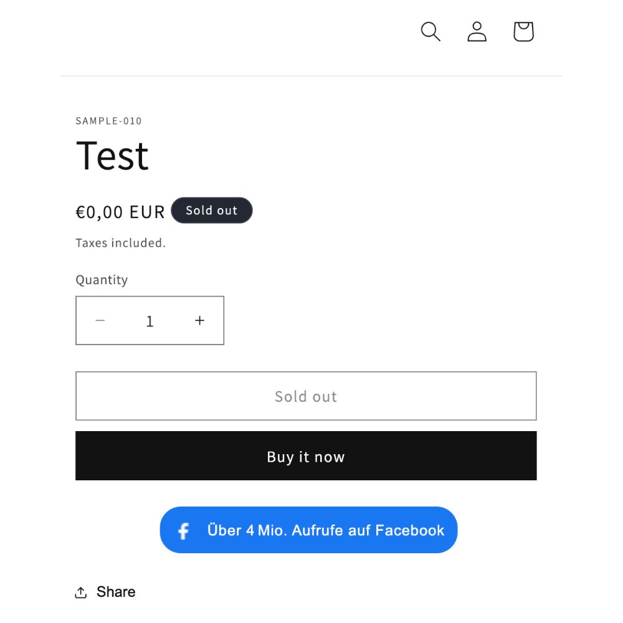Increase quantity with the plus button
This screenshot has width=623, height=623.
[x=199, y=320]
